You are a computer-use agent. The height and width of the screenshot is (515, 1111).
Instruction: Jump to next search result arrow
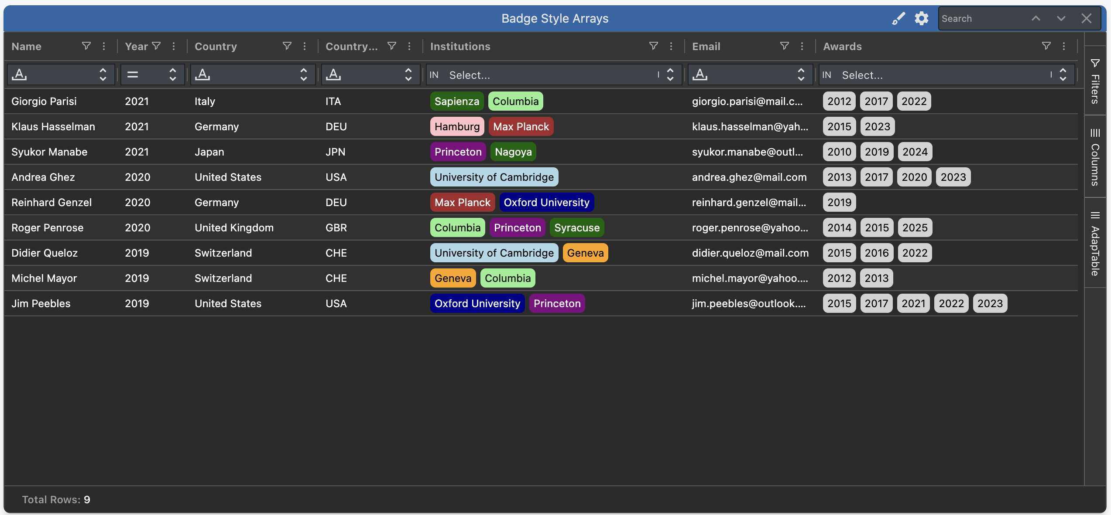(x=1061, y=19)
